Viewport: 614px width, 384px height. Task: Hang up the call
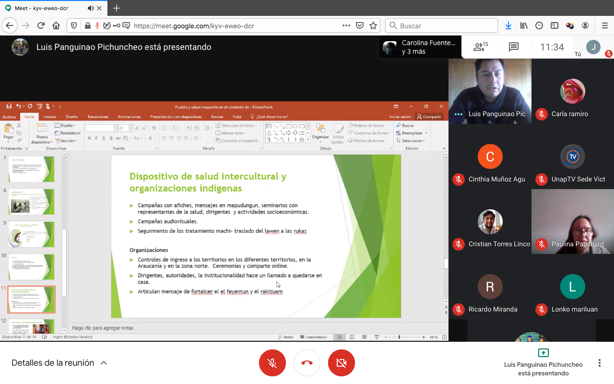(307, 363)
